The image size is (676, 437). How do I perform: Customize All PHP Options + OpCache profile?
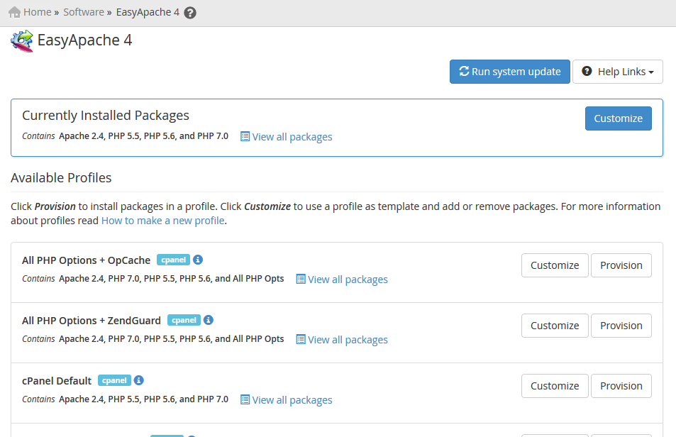555,265
